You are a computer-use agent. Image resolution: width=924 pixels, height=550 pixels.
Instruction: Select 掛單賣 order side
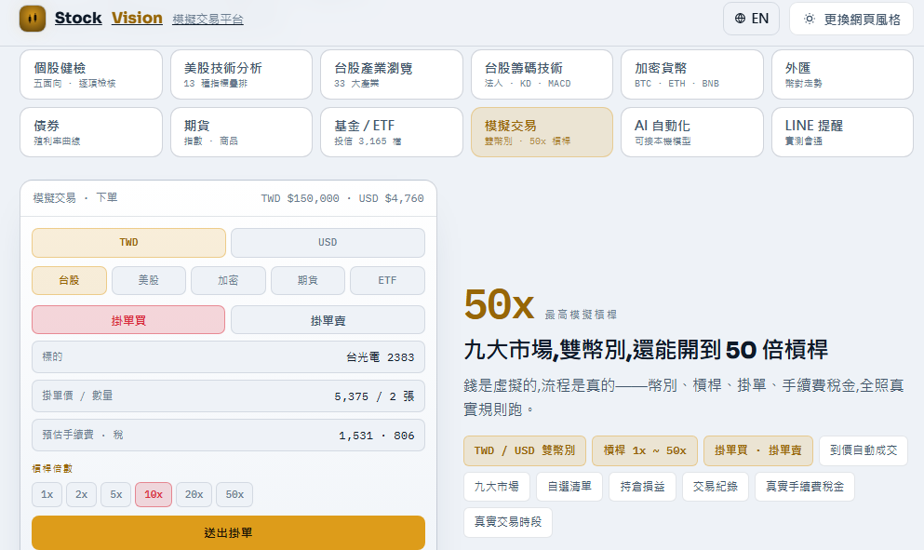coord(328,320)
